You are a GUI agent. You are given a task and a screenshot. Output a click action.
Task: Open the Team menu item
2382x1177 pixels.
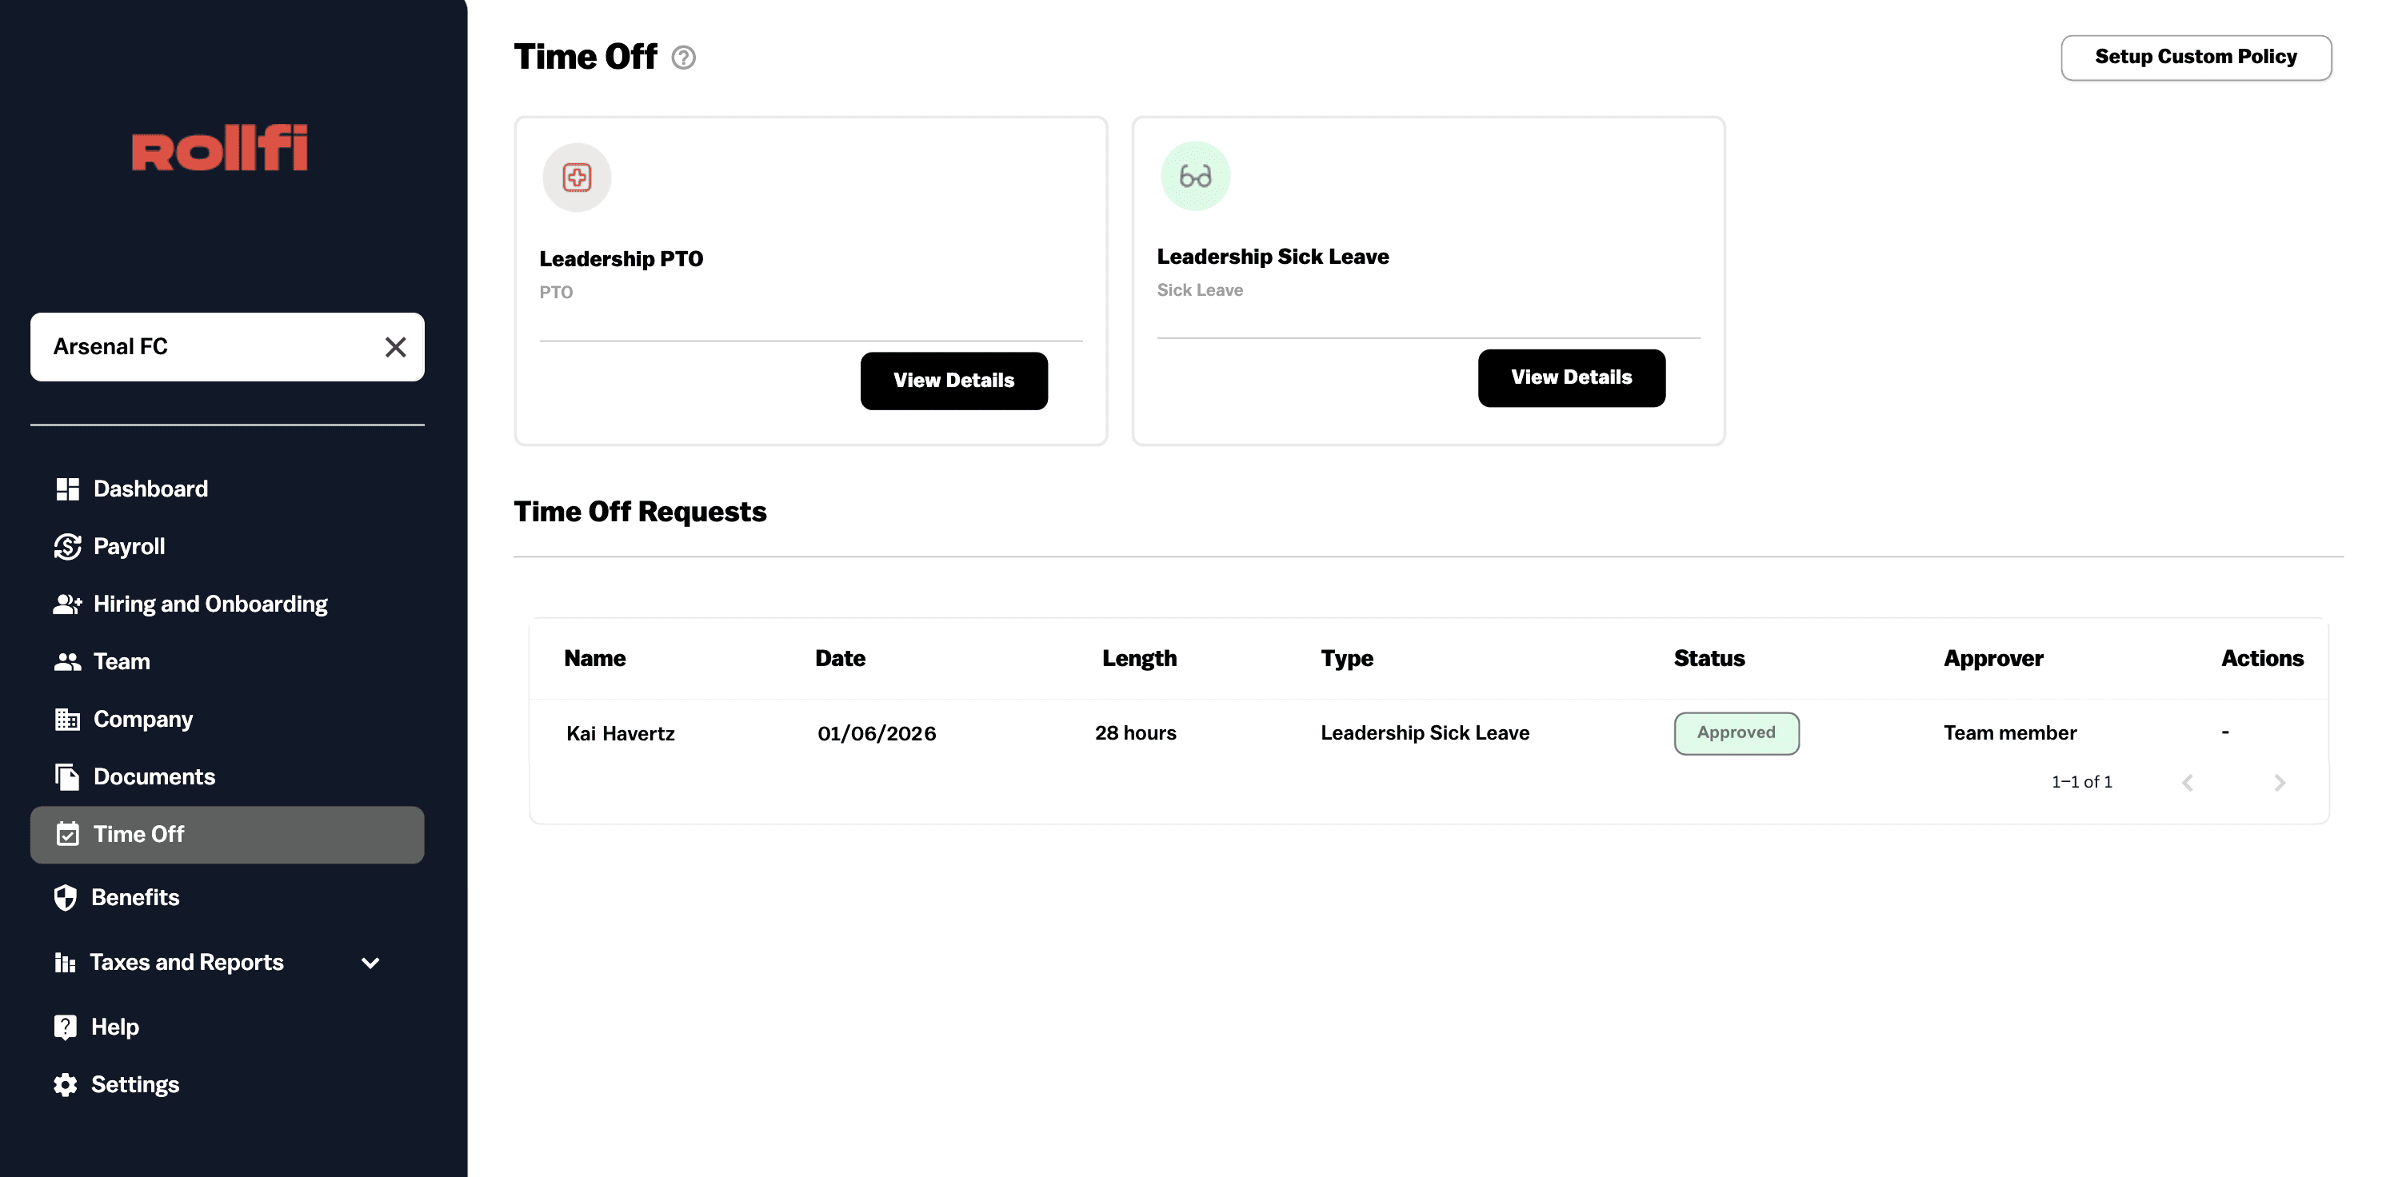[x=121, y=661]
